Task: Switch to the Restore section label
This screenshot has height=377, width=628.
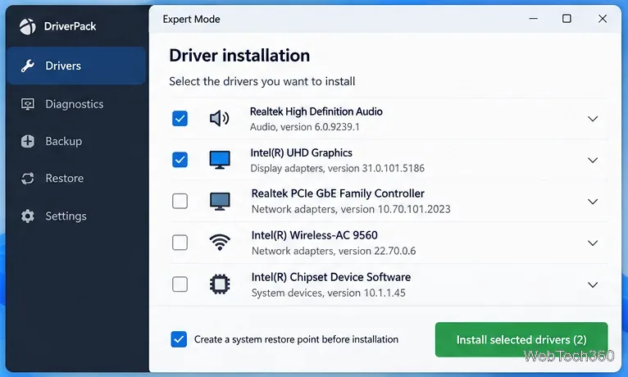Action: click(x=65, y=178)
